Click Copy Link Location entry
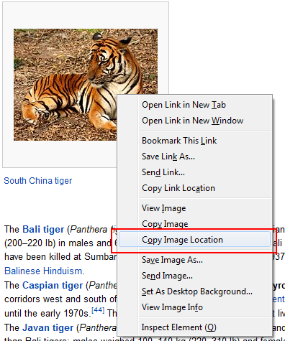Image resolution: width=285 pixels, height=341 pixels. click(194, 188)
